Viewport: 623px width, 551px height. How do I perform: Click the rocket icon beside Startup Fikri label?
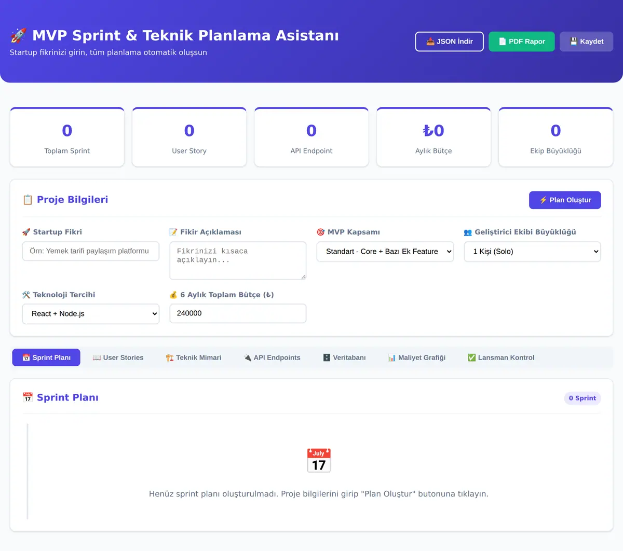pyautogui.click(x=26, y=232)
